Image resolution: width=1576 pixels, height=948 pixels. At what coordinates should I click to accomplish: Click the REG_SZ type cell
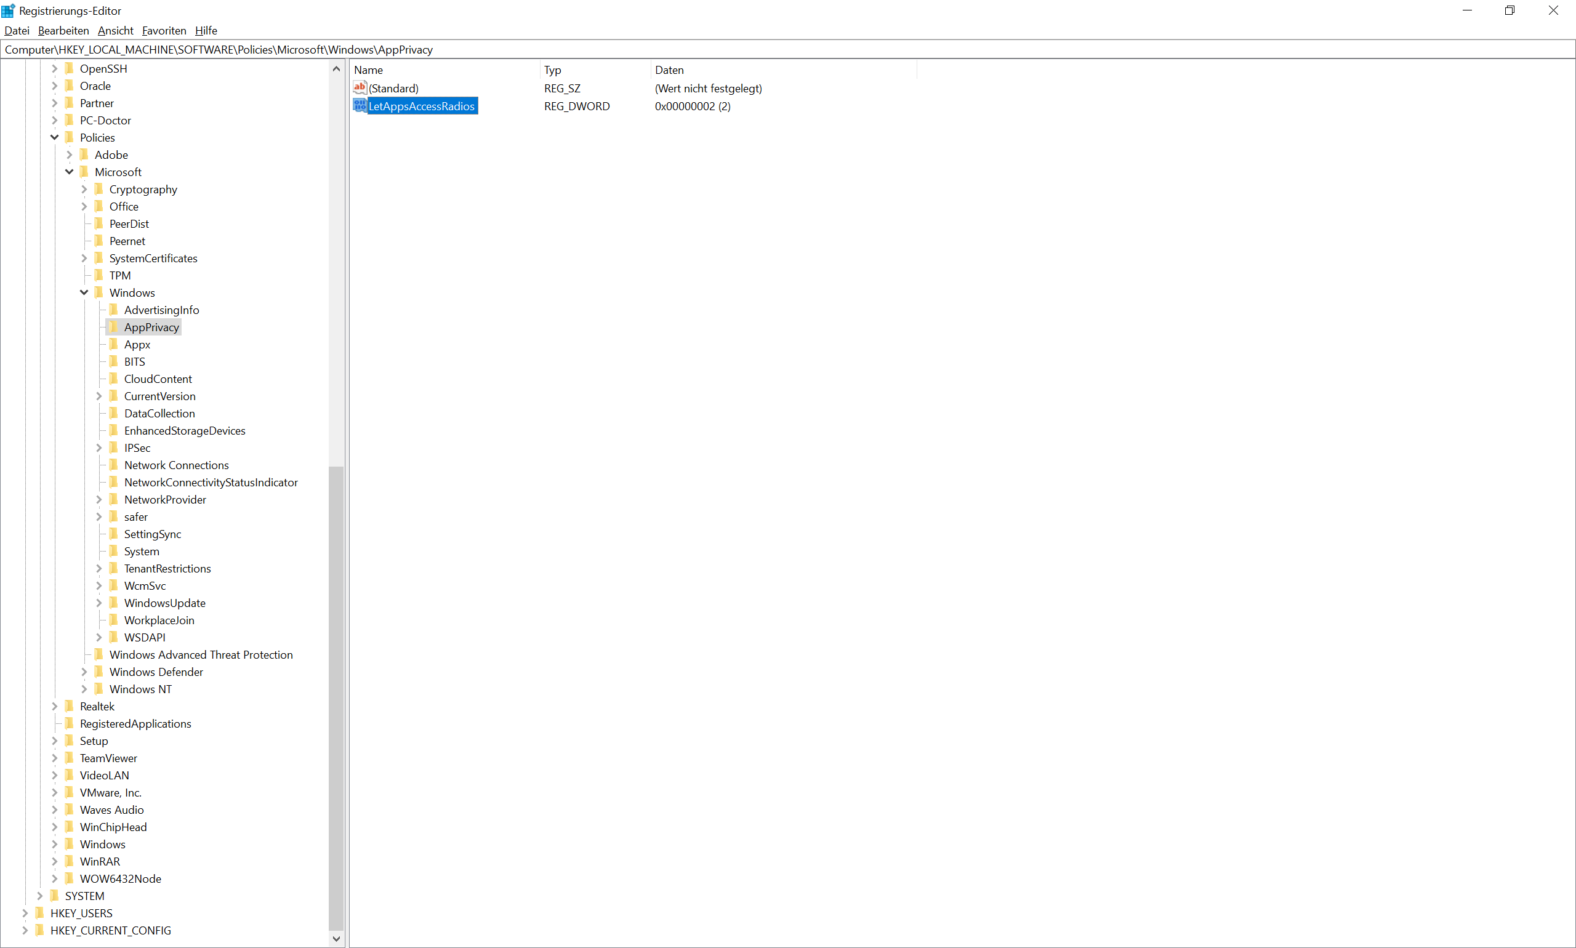point(562,88)
